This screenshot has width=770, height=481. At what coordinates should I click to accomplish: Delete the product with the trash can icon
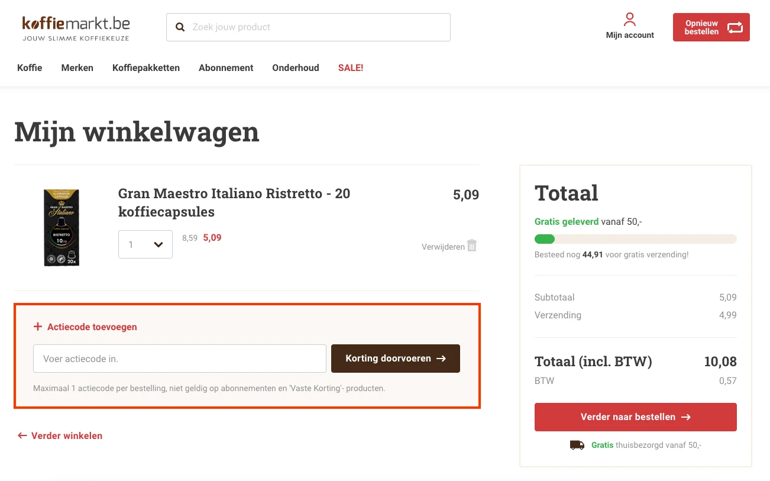(471, 246)
